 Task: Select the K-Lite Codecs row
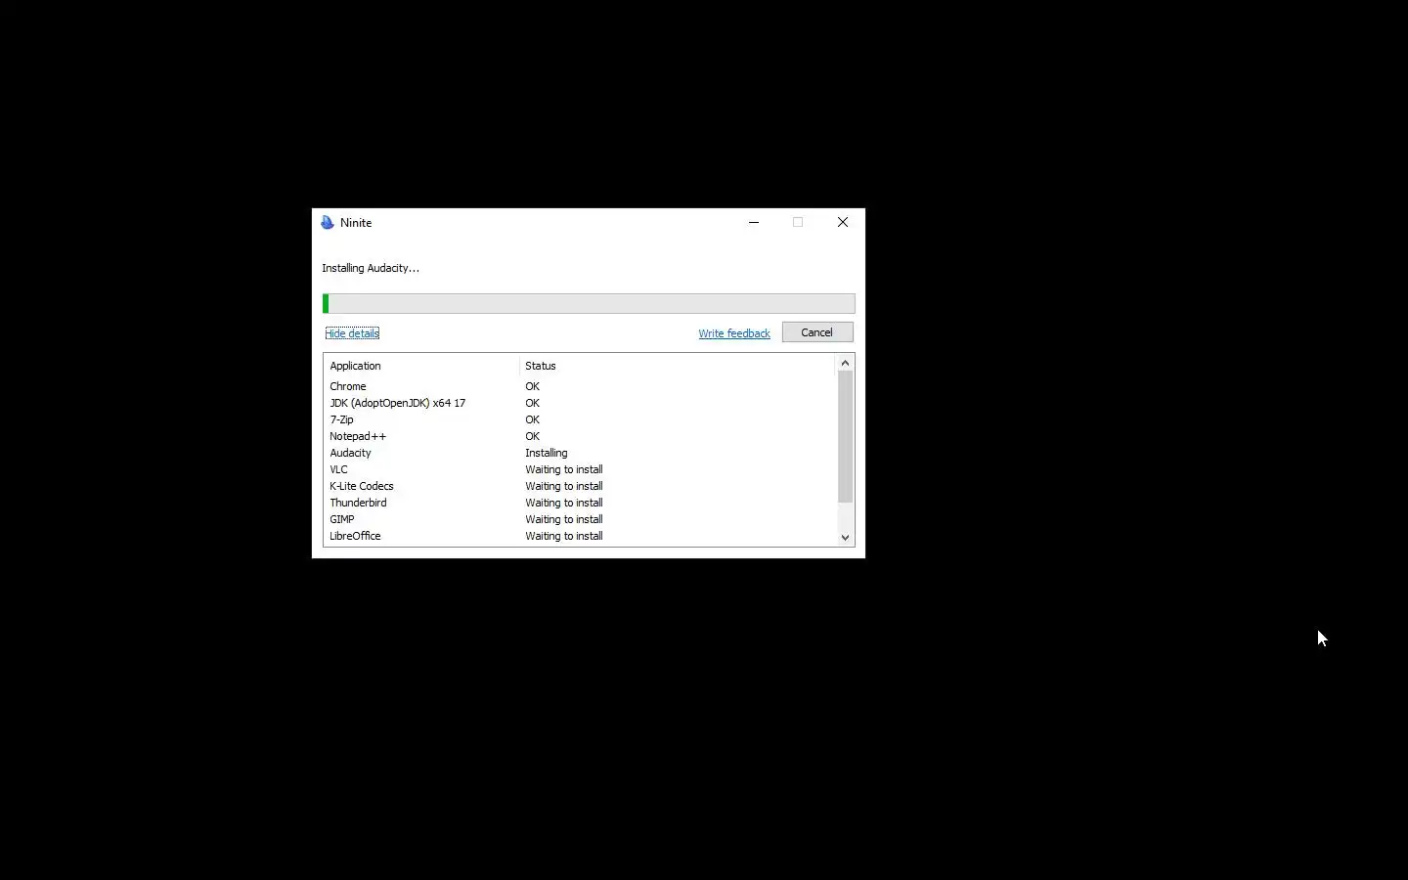tap(581, 486)
